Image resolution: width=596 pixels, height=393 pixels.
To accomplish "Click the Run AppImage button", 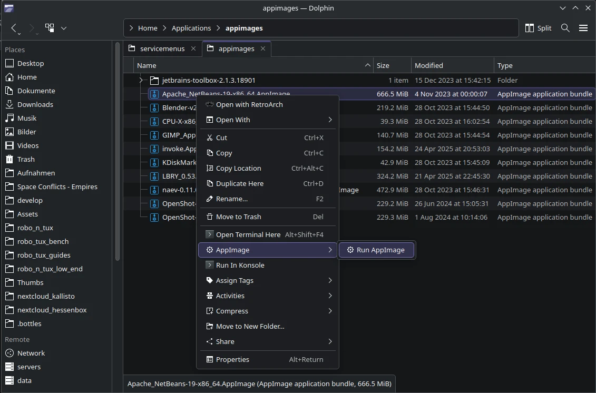I will tap(376, 250).
